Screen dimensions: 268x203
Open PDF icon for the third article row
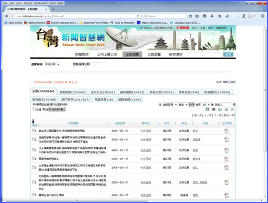(226, 150)
